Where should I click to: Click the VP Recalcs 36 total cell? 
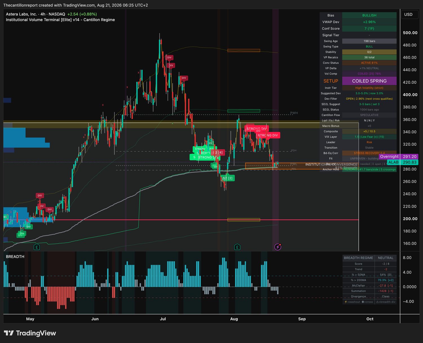coord(369,57)
